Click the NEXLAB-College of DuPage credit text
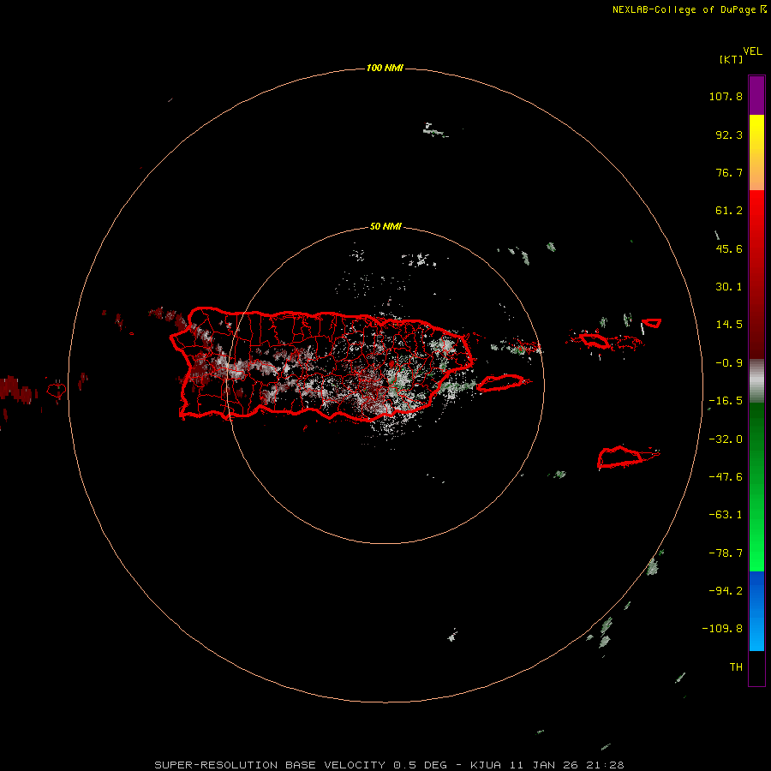Viewport: 771px width, 771px height. pyautogui.click(x=685, y=9)
